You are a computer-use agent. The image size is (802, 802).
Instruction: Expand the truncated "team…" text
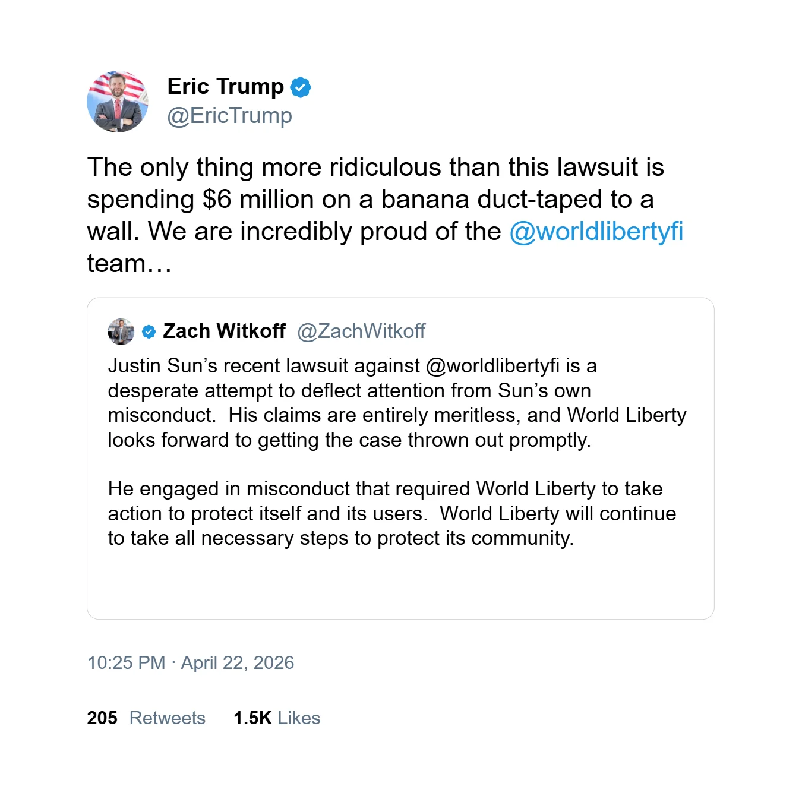[x=129, y=264]
